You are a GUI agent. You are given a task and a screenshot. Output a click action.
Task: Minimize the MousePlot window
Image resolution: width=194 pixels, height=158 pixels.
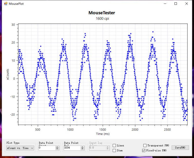coord(165,4)
